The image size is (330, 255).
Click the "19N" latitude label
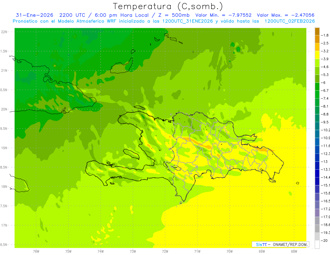(4, 148)
